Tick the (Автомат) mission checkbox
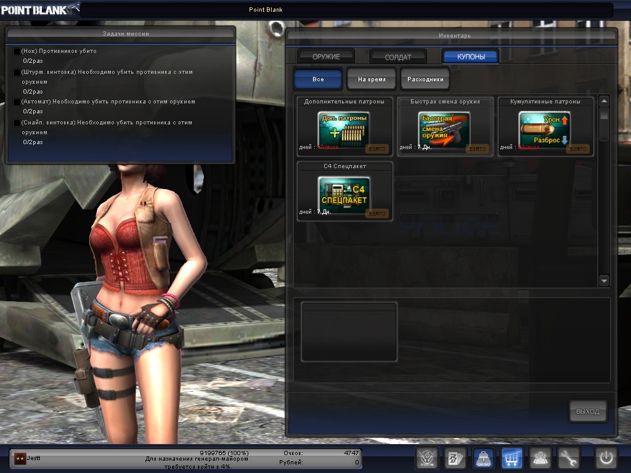 (x=17, y=102)
